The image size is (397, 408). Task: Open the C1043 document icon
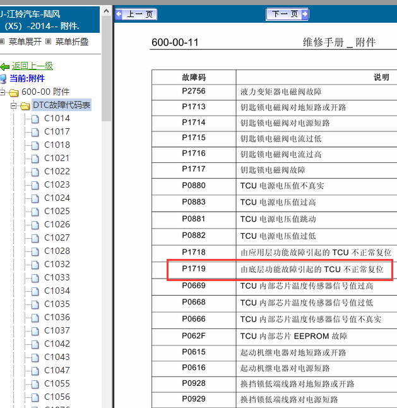pos(35,357)
